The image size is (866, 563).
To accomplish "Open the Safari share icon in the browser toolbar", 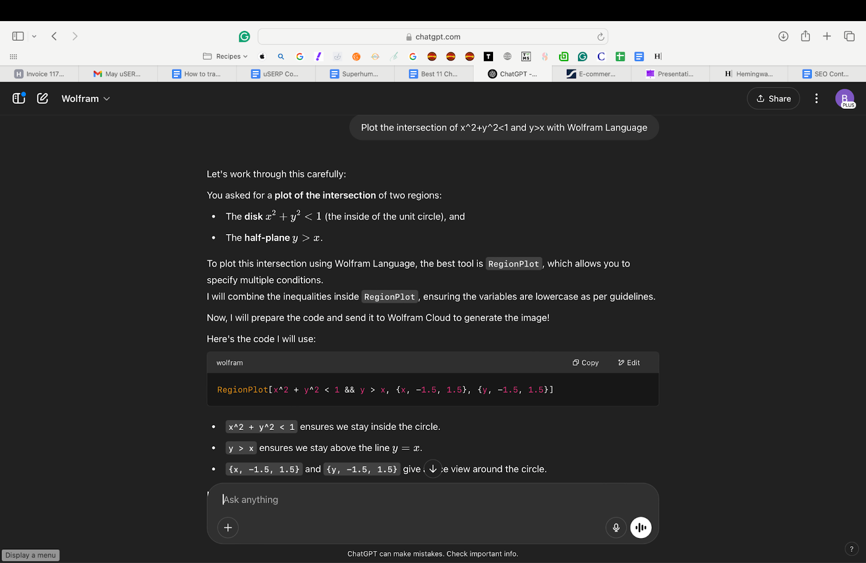I will tap(805, 36).
